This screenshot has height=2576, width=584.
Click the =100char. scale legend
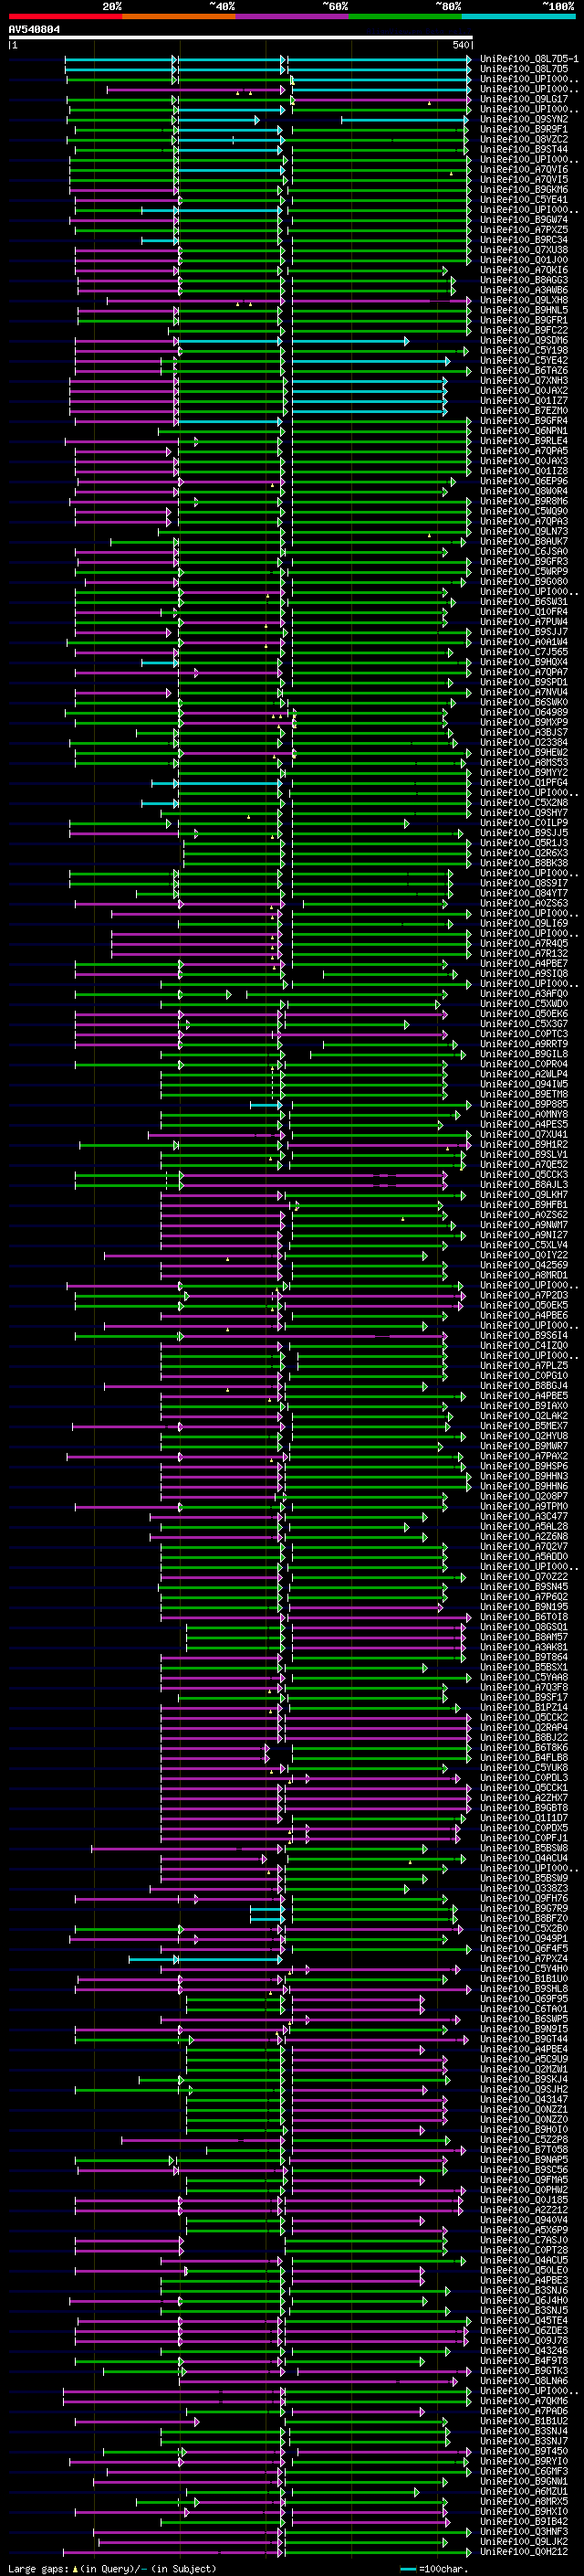click(x=435, y=2569)
